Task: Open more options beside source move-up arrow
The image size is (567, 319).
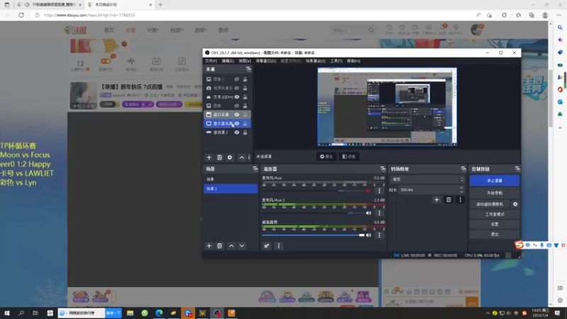Action: pyautogui.click(x=249, y=157)
